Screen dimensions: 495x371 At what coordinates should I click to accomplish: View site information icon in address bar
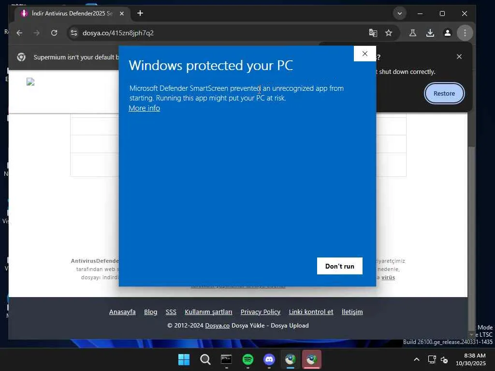[x=74, y=33]
